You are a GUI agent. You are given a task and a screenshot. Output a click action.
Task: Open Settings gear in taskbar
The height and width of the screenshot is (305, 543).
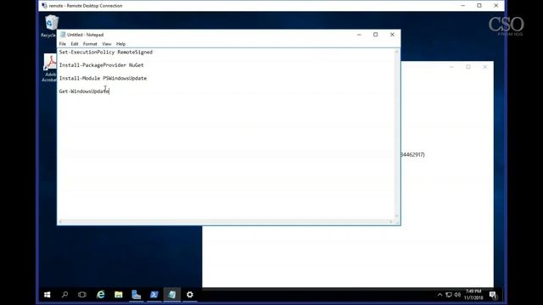pyautogui.click(x=190, y=295)
